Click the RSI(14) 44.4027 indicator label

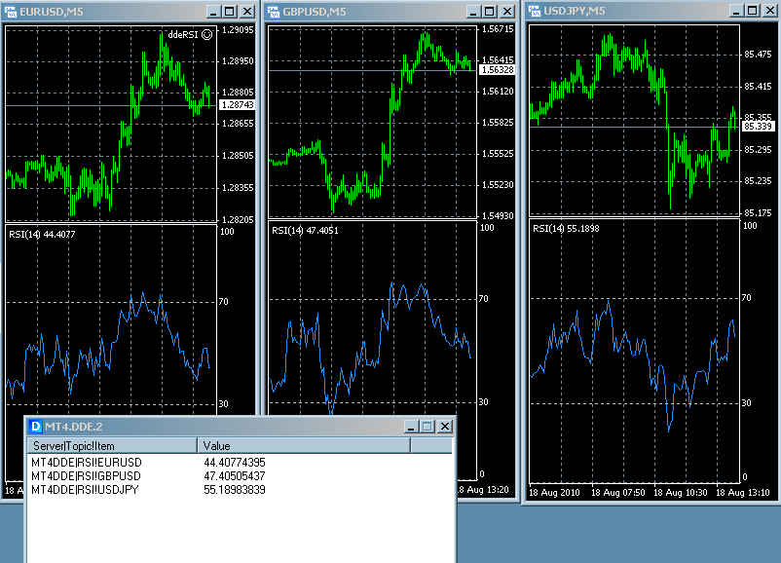click(42, 234)
